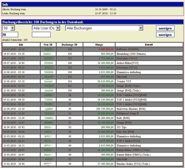The image size is (185, 168).
Task: Select Buchungs ID 89 cell
Action: point(70,141)
